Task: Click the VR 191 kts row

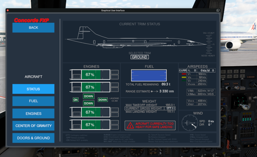Action: [x=197, y=77]
